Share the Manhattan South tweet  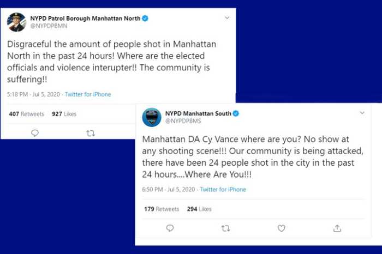pyautogui.click(x=337, y=228)
